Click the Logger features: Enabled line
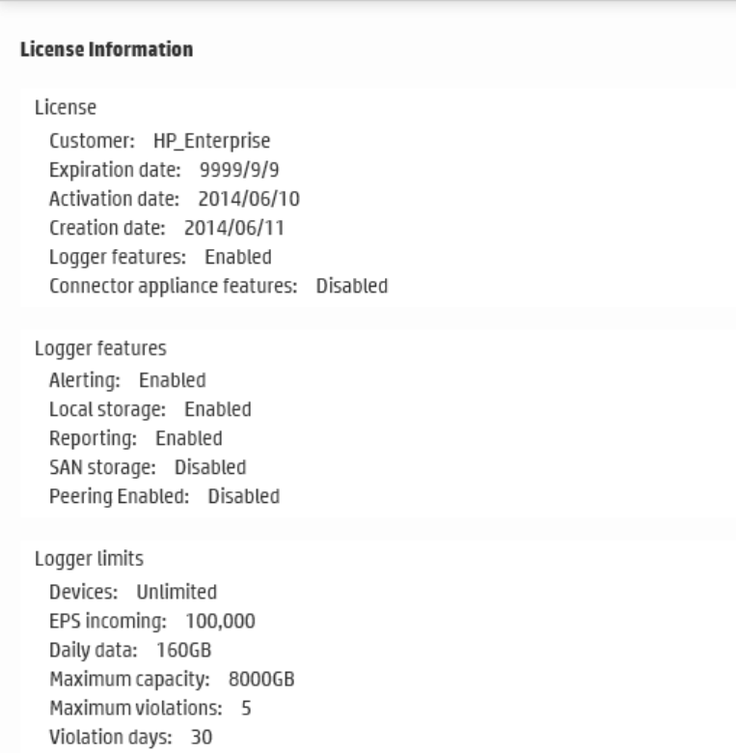 [160, 258]
